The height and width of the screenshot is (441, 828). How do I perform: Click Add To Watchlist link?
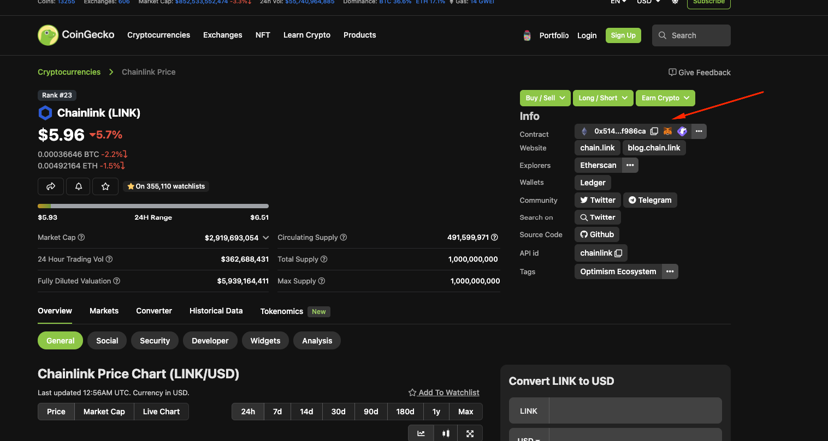coord(444,392)
